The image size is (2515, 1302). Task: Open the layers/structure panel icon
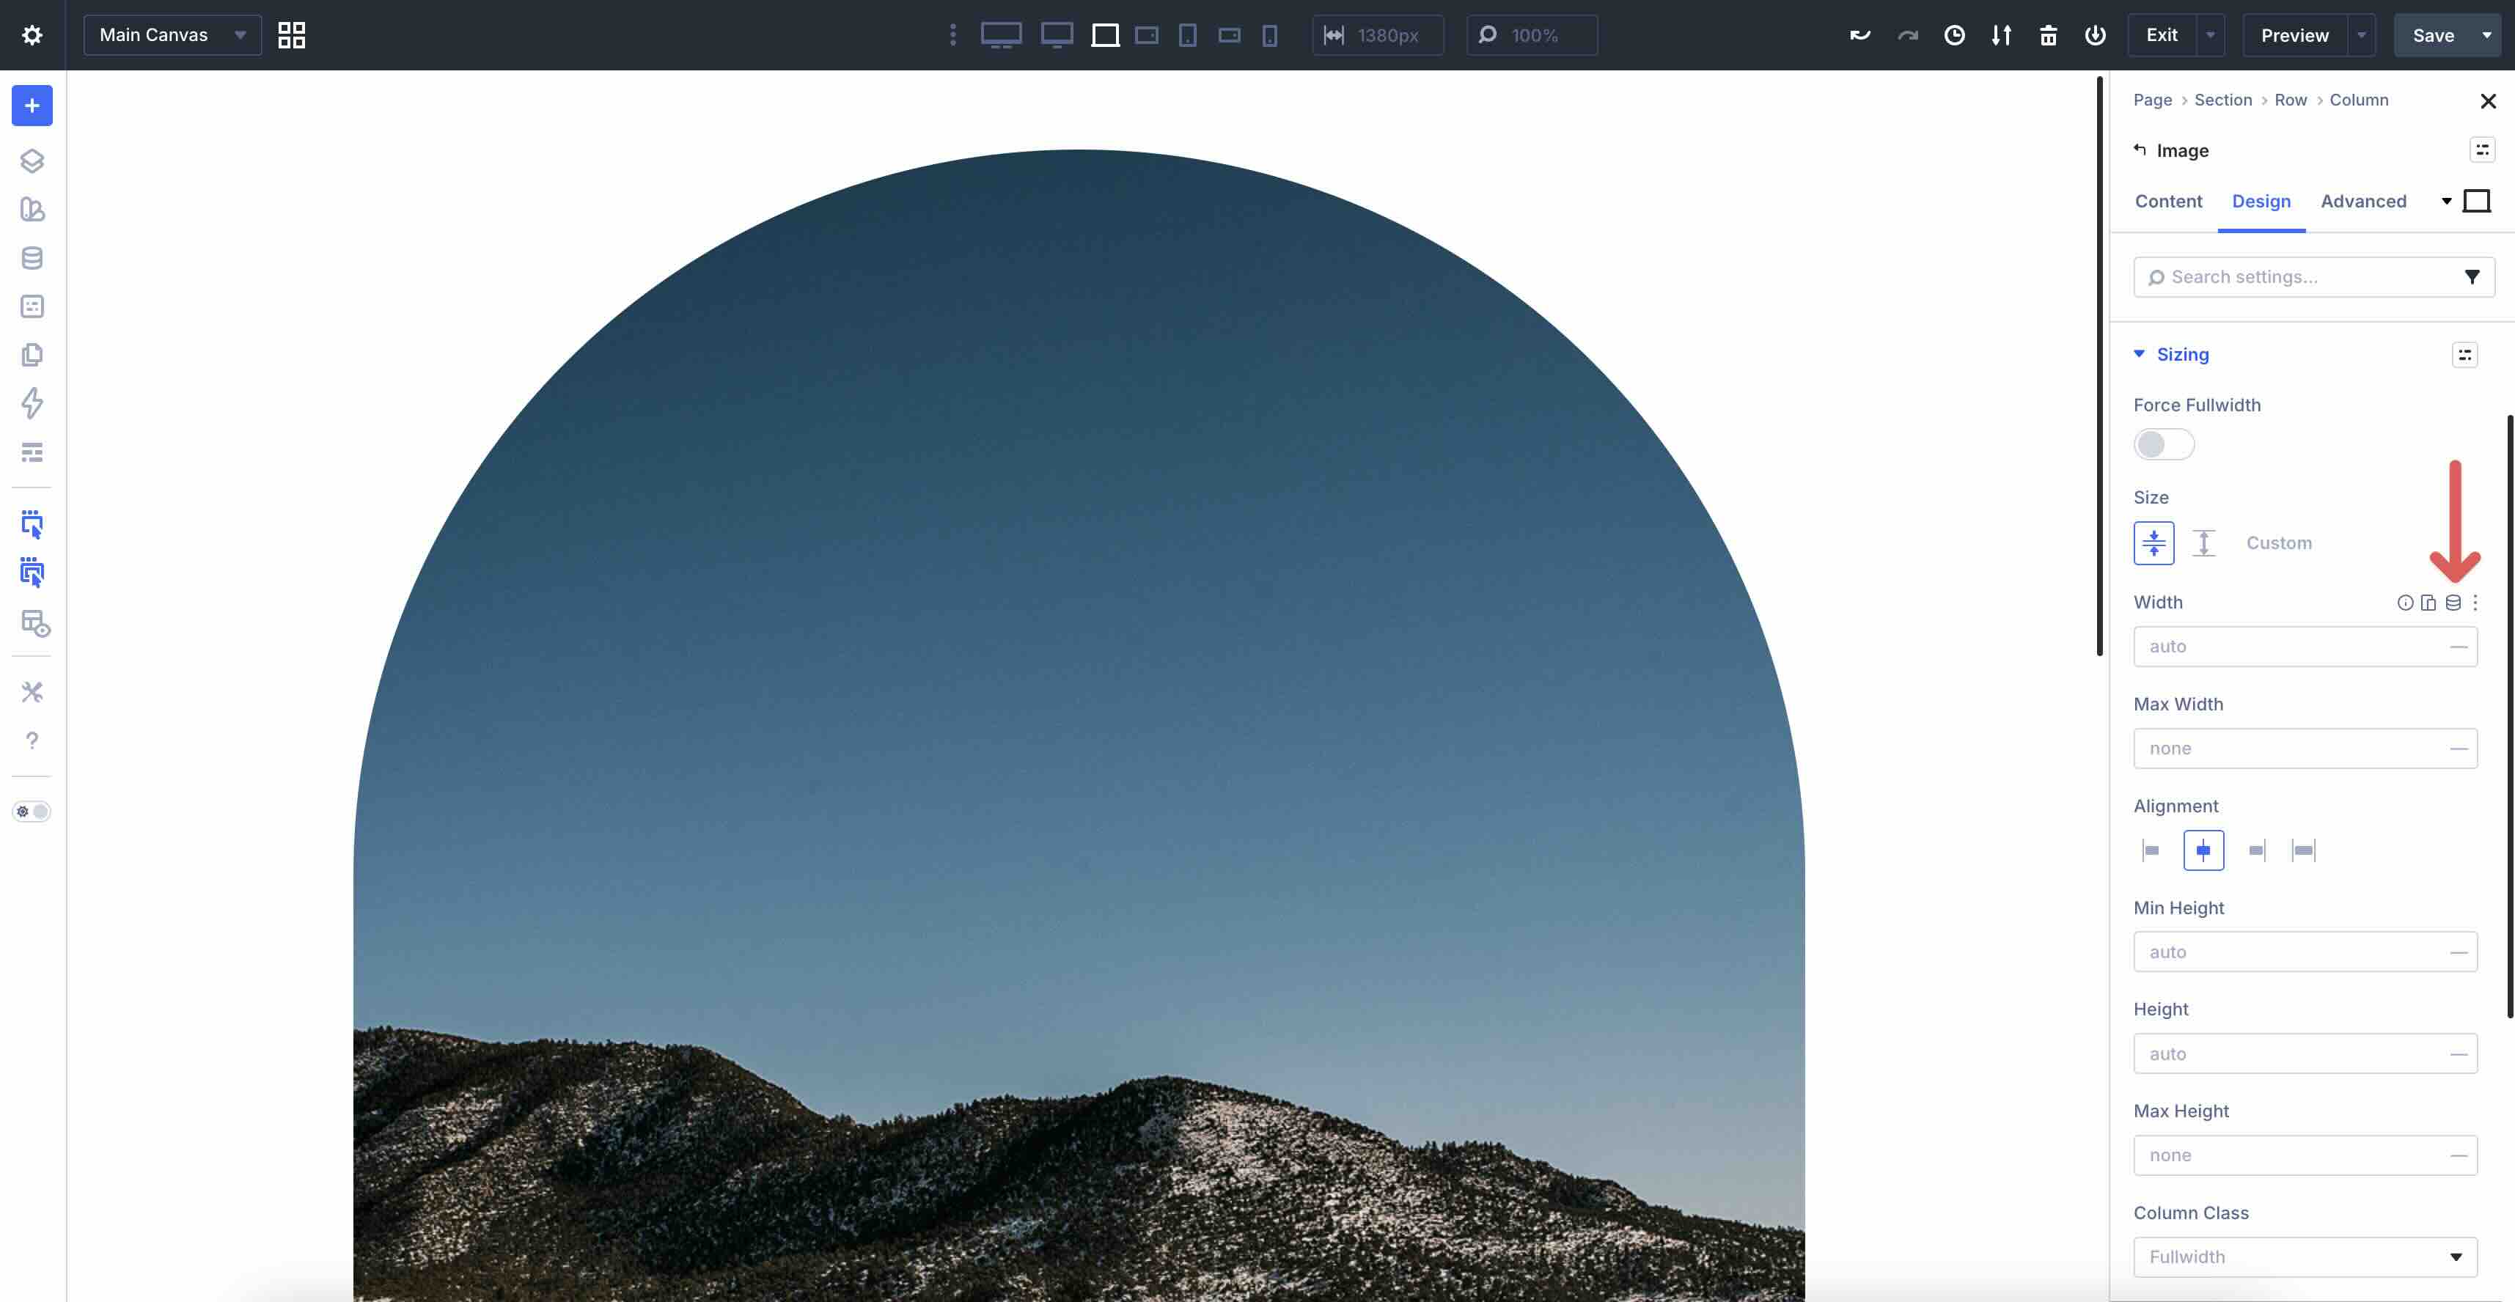(32, 162)
